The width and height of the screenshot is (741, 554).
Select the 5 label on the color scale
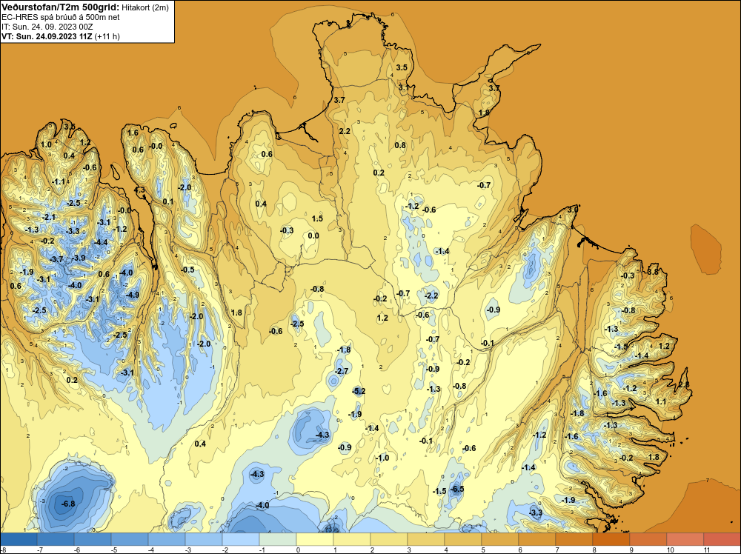[x=483, y=550]
